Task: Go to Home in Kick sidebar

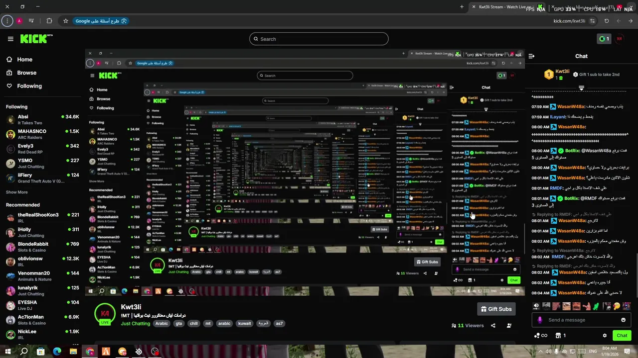Action: (20, 59)
